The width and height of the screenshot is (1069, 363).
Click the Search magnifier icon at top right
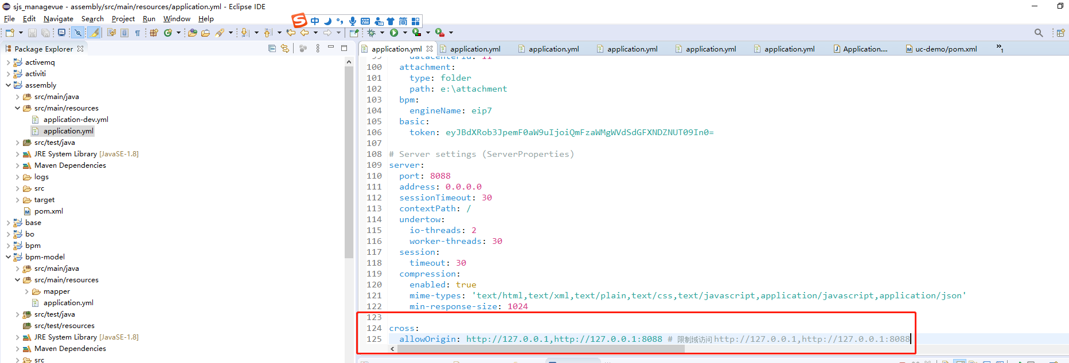[1039, 33]
